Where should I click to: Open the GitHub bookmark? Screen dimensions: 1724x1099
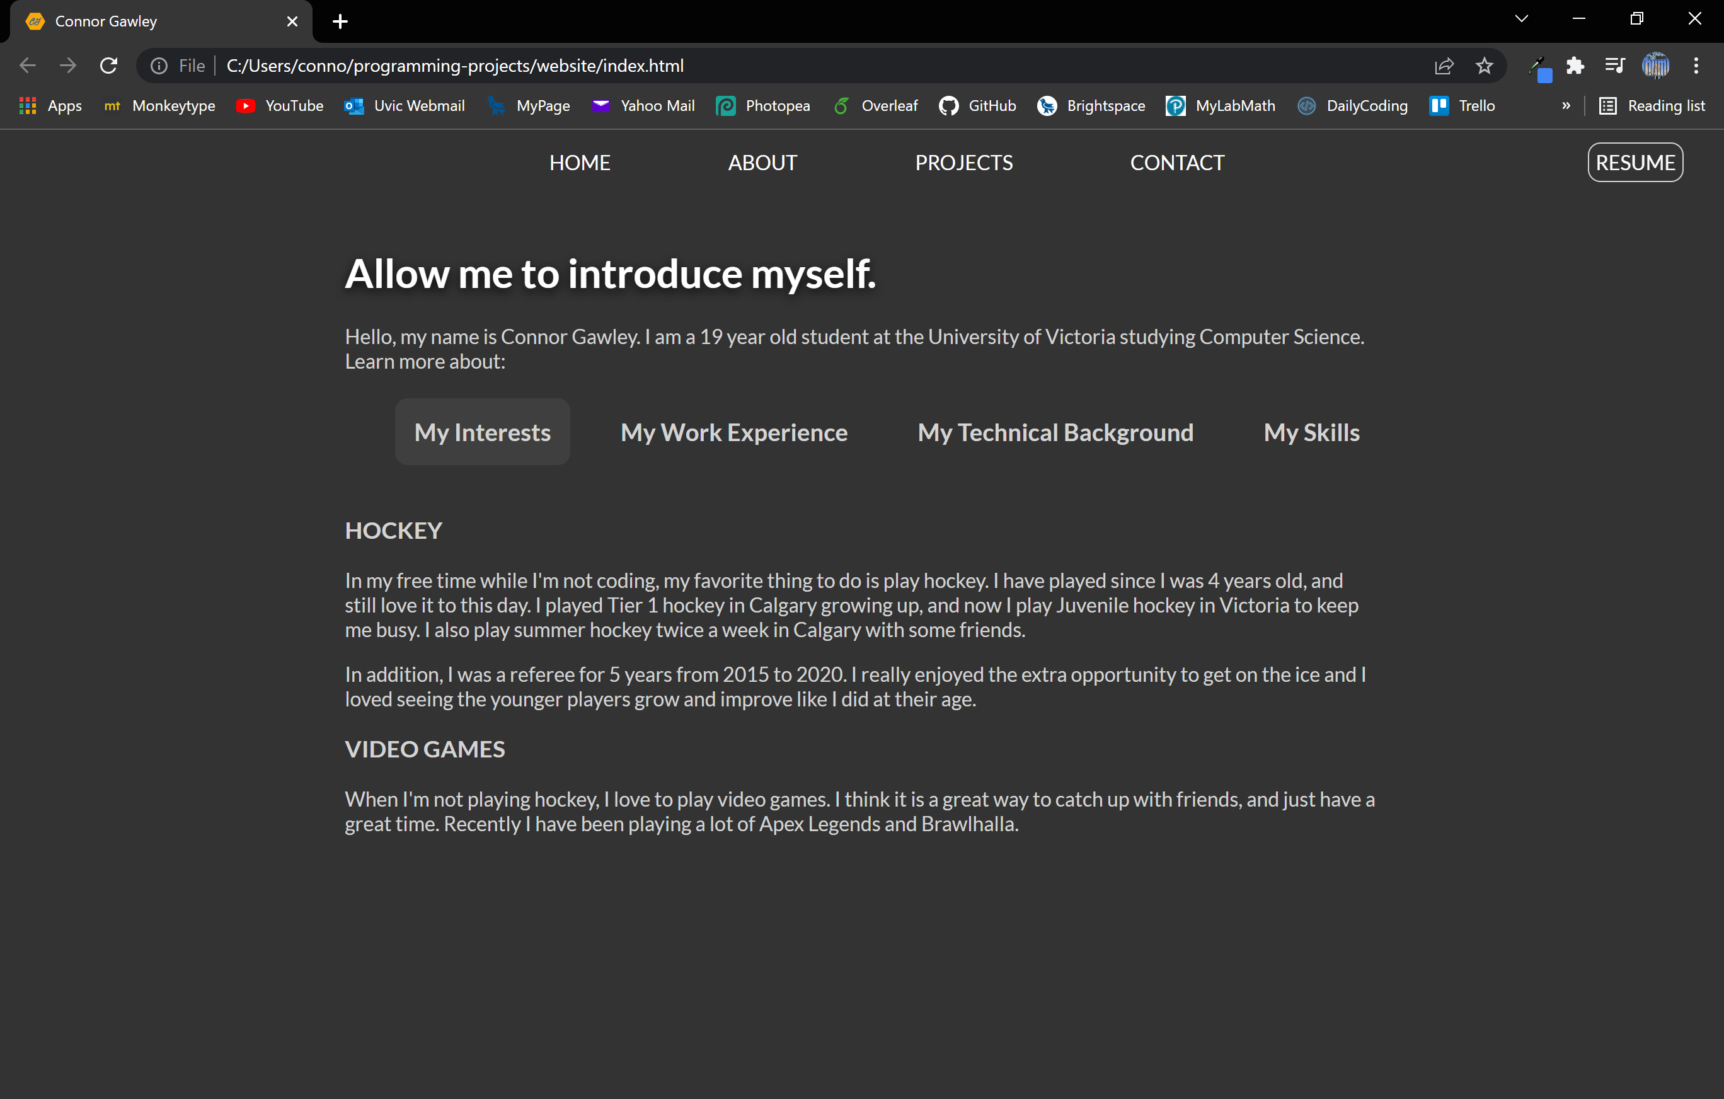[978, 106]
